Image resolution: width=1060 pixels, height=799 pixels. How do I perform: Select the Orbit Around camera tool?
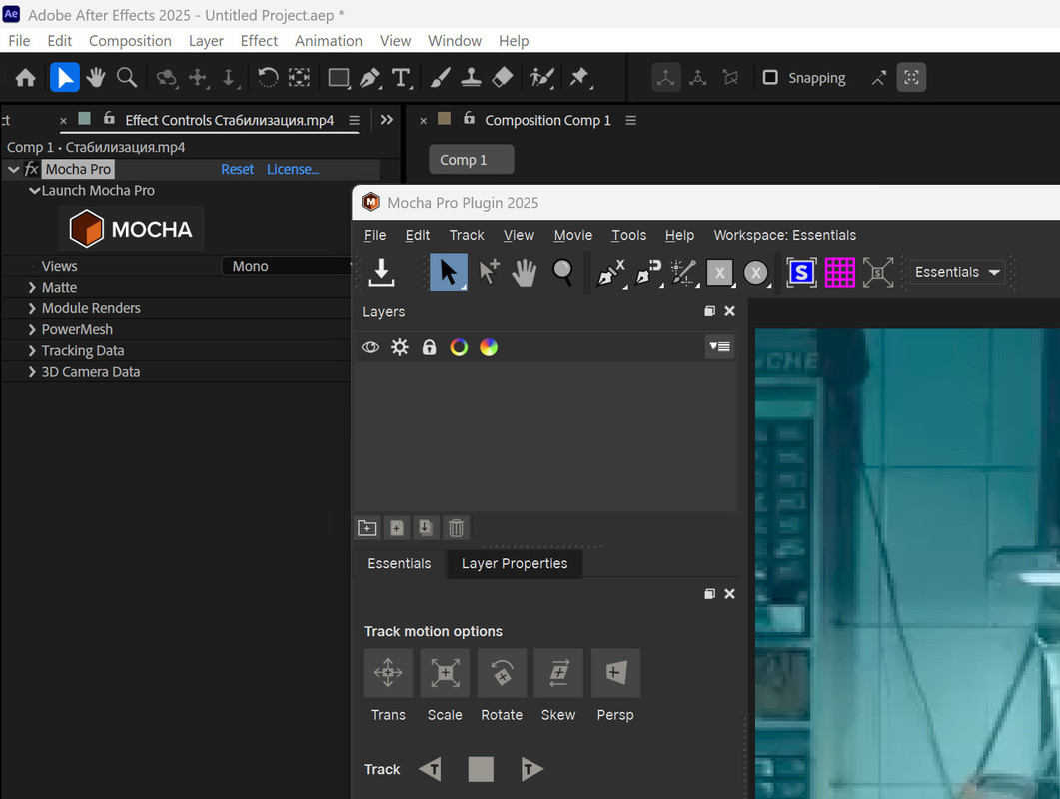[x=166, y=78]
